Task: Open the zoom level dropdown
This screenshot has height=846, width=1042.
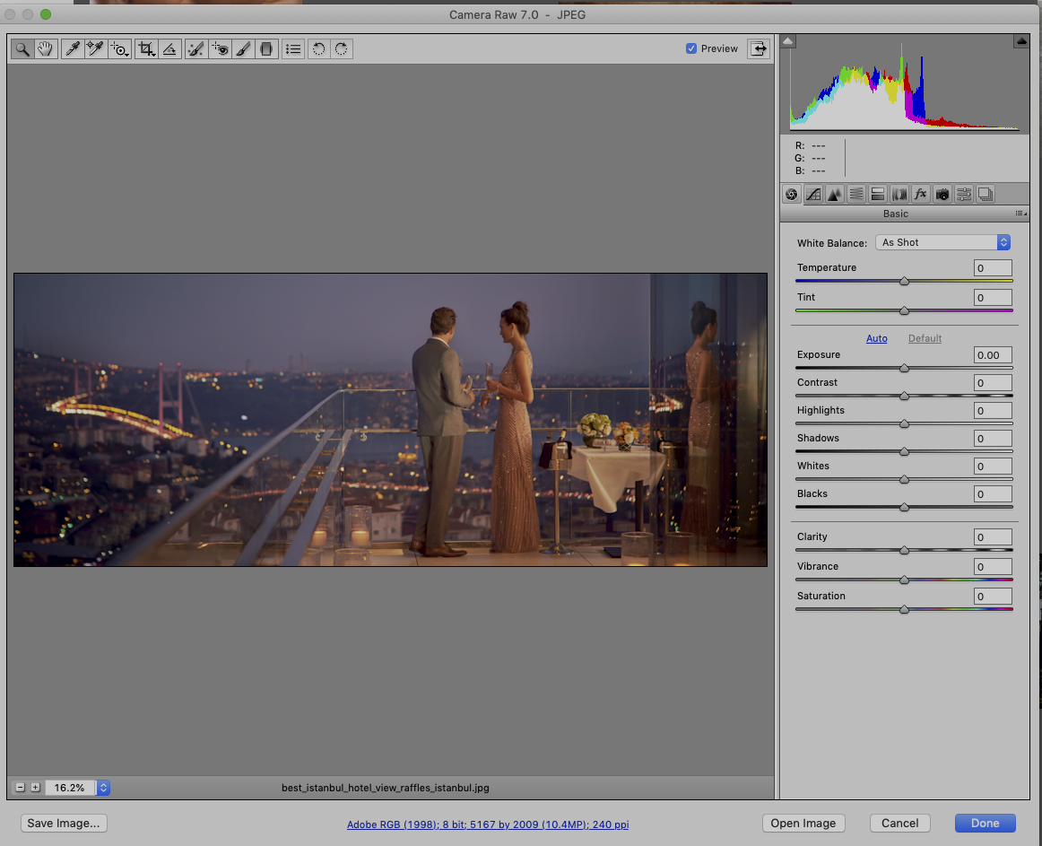Action: point(103,788)
